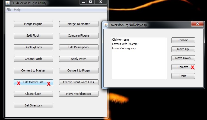Choose Apply Patch
This screenshot has width=207, height=120.
79,59
